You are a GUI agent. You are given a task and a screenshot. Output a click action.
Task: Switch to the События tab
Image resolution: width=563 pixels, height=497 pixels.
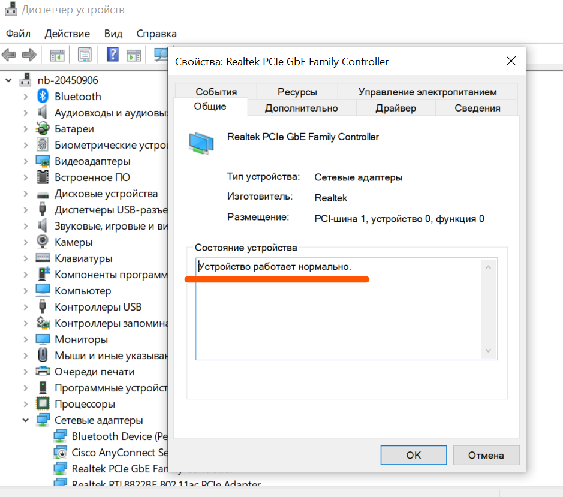(216, 92)
